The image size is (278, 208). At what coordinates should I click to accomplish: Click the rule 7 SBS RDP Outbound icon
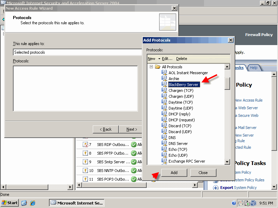tap(85, 145)
